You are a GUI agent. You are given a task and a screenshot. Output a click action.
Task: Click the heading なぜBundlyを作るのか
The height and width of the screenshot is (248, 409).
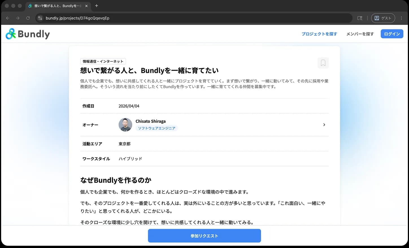pos(116,180)
